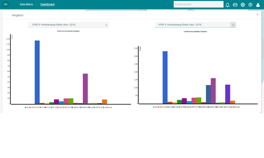
Task: Open the hamburger menu in the header
Action: coord(5,4)
